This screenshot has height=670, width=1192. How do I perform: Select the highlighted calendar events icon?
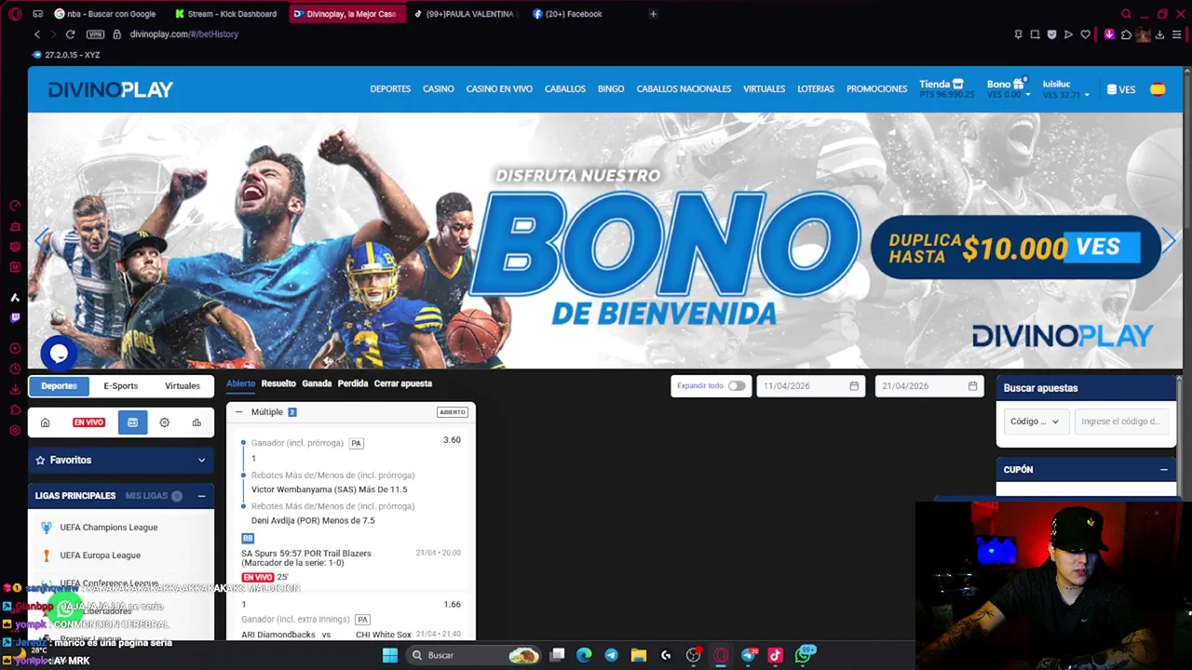132,422
